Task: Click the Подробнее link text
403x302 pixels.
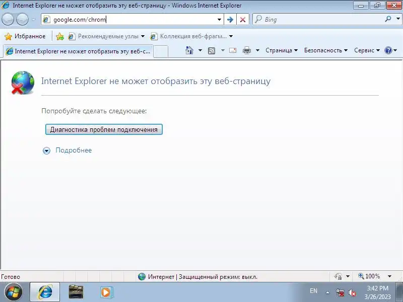Action: [74, 150]
